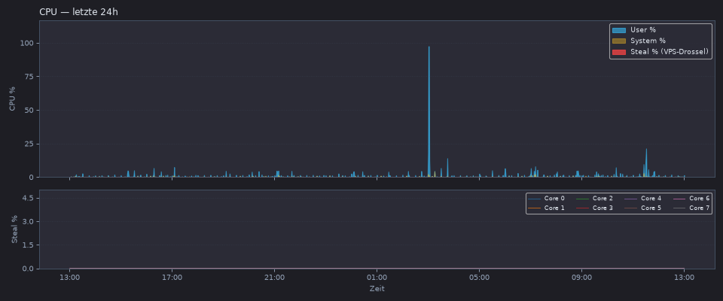Toggle the Core 1 legend entry
Viewport: 723px width, 301px height.
click(547, 208)
